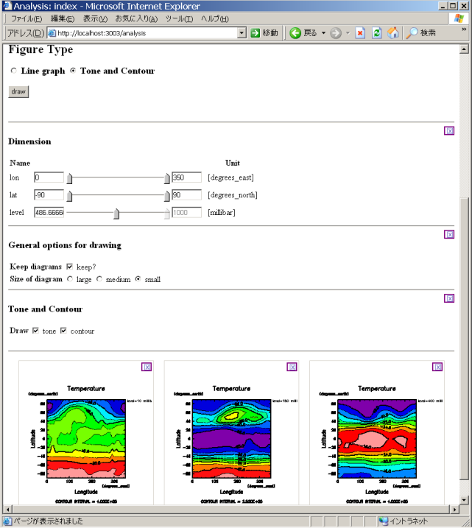
Task: Click the level slider handle at 486
Action: click(116, 214)
